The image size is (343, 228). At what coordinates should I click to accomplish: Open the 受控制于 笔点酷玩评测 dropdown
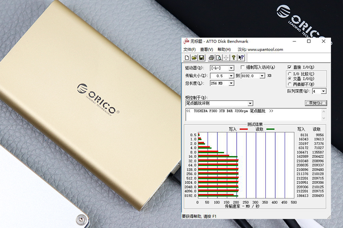pos(250,103)
